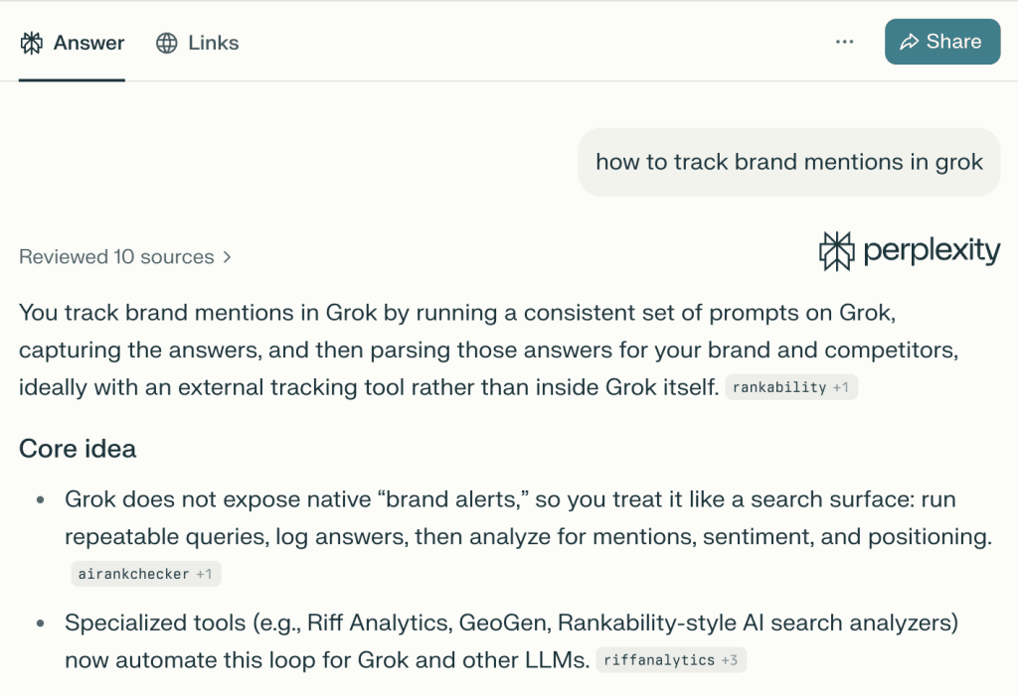1018x695 pixels.
Task: Open the riffanalytics +3 citation chip
Action: 671,660
